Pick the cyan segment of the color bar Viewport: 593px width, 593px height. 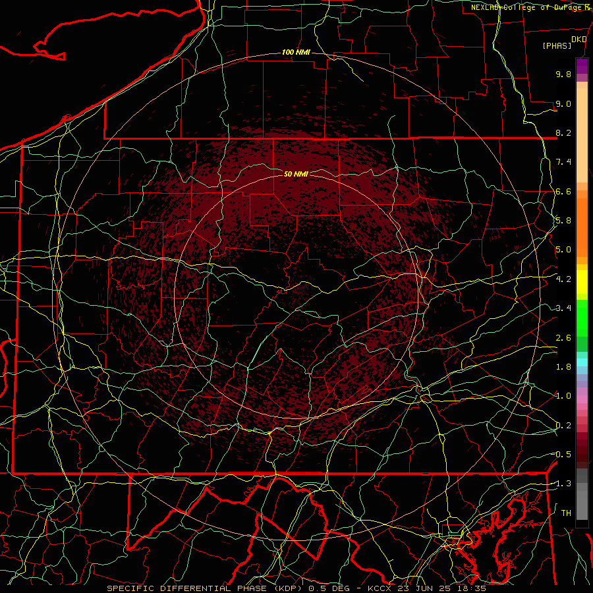point(582,362)
